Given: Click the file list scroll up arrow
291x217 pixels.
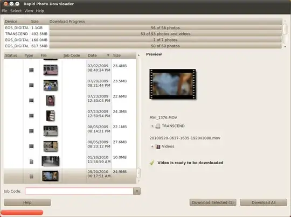Looking at the screenshot, I should tap(138, 55).
